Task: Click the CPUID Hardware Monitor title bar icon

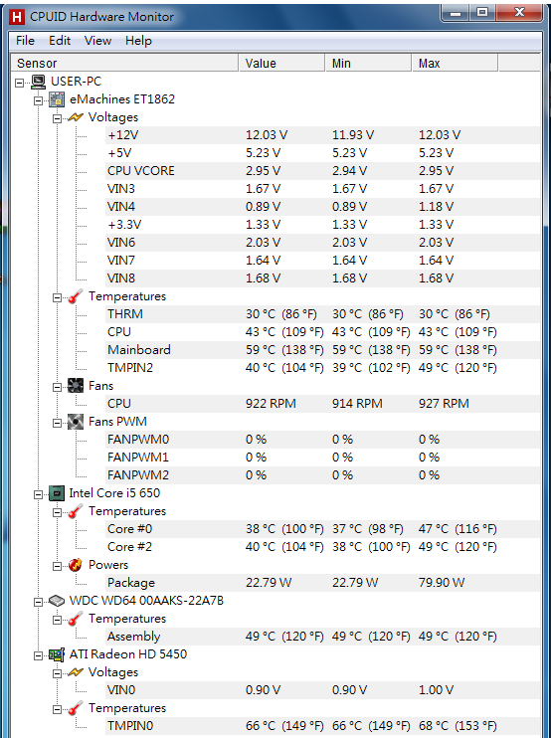Action: pyautogui.click(x=17, y=17)
